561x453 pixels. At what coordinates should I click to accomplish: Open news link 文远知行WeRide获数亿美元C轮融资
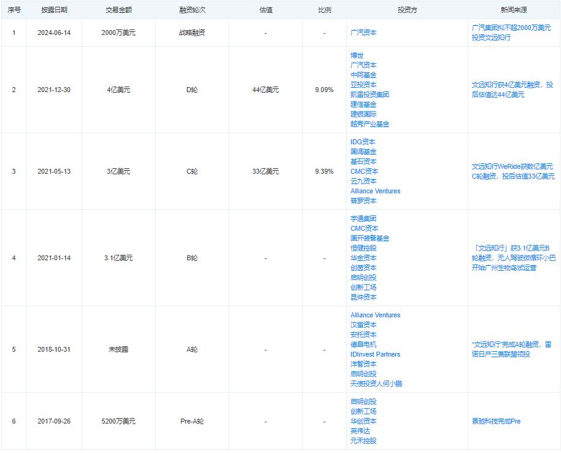coord(513,171)
